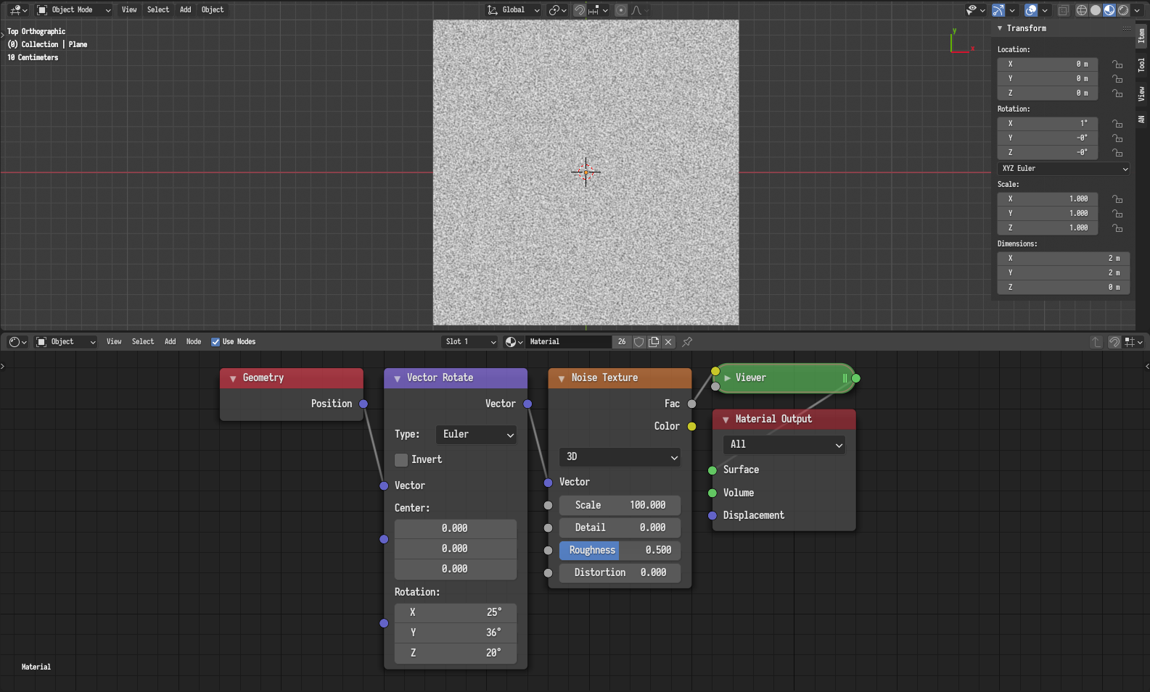Open the viewport Select menu
This screenshot has height=692, width=1150.
click(x=157, y=10)
